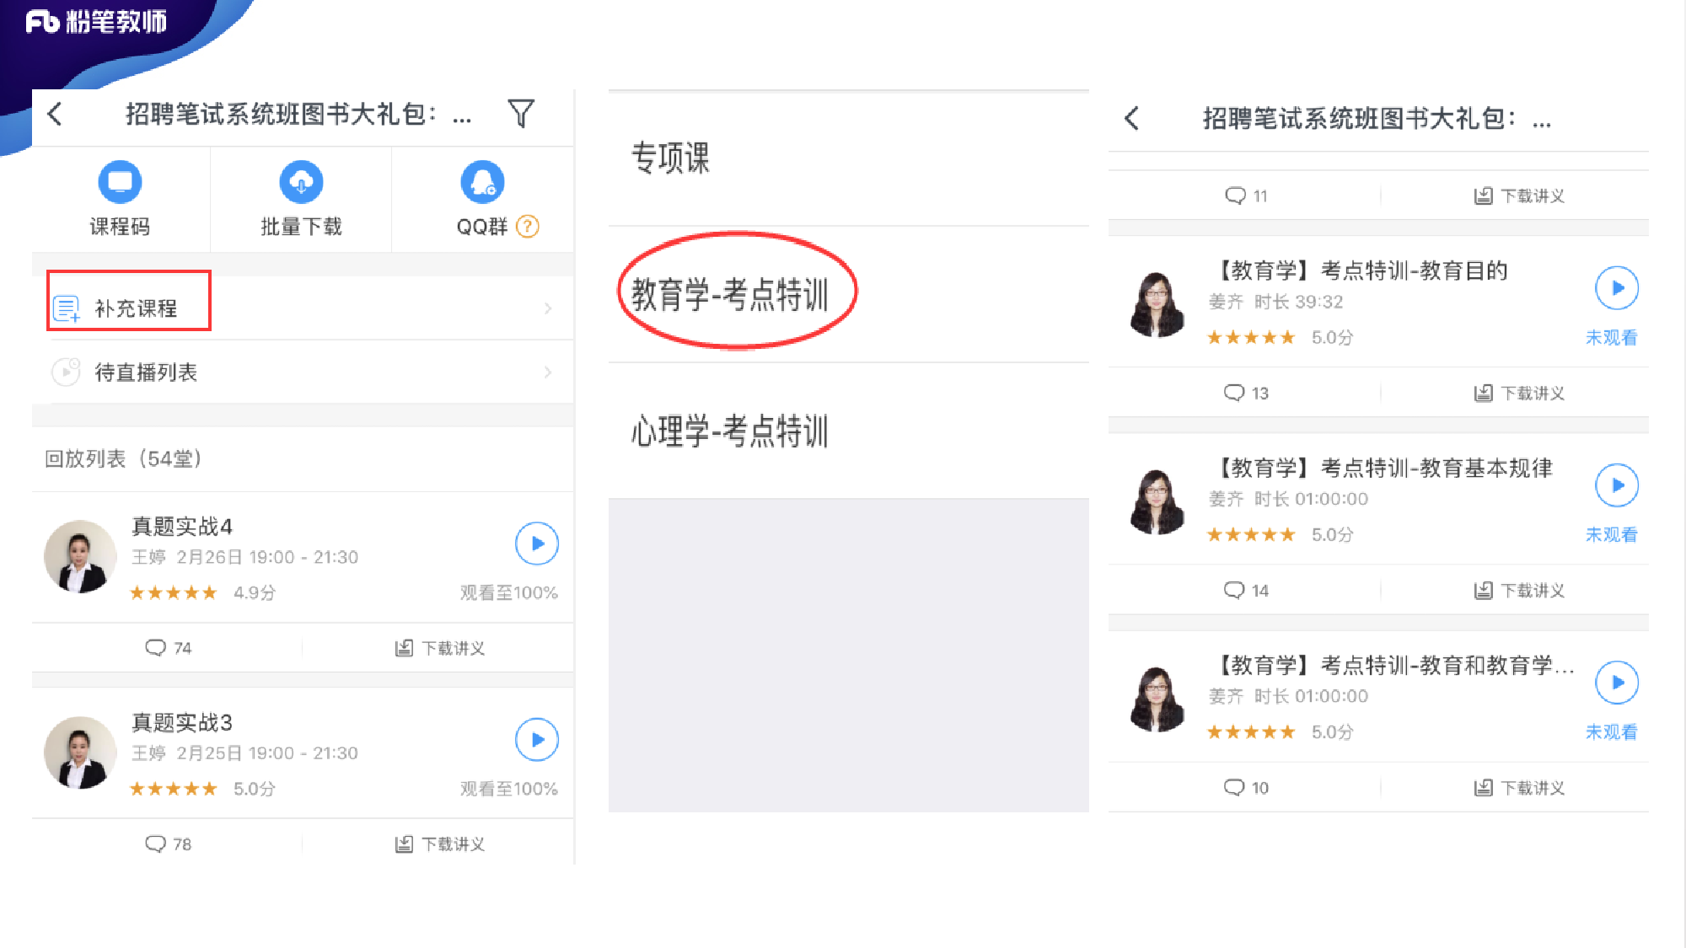
Task: Tap the comment bubble showing 13
Action: tap(1246, 392)
